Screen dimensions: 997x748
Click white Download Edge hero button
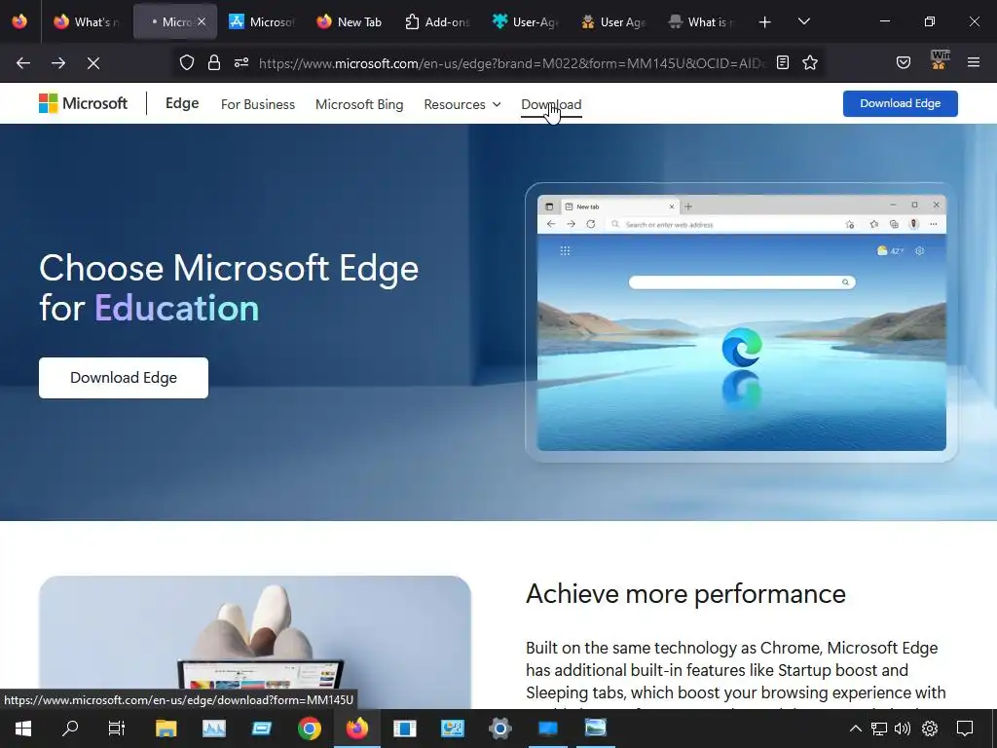click(124, 378)
